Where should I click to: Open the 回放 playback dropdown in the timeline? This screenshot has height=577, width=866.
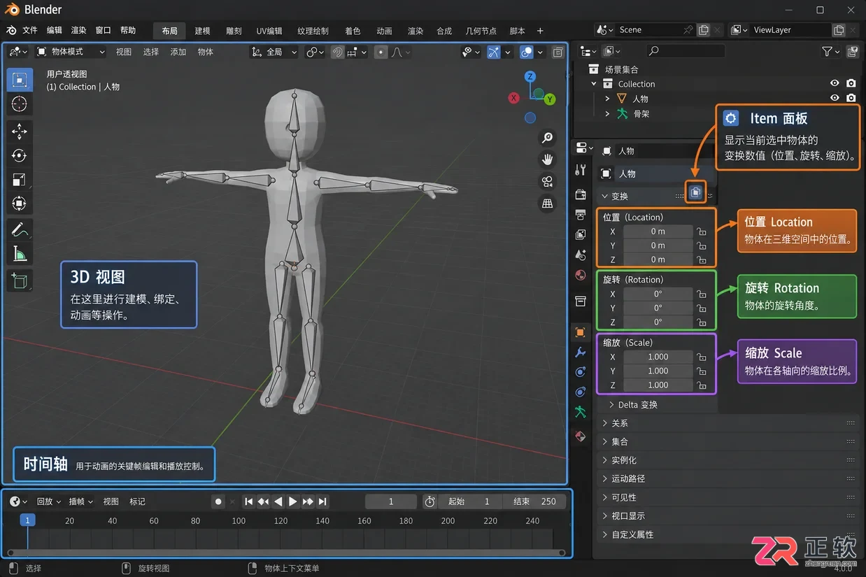(x=48, y=501)
